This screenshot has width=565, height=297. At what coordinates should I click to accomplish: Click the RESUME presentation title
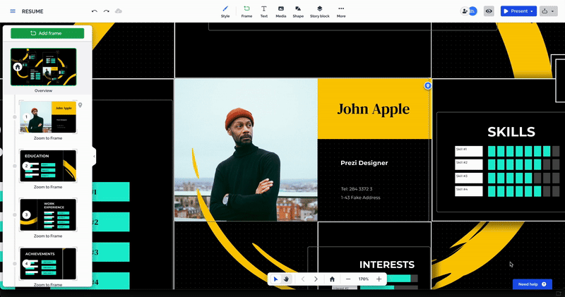pyautogui.click(x=32, y=11)
